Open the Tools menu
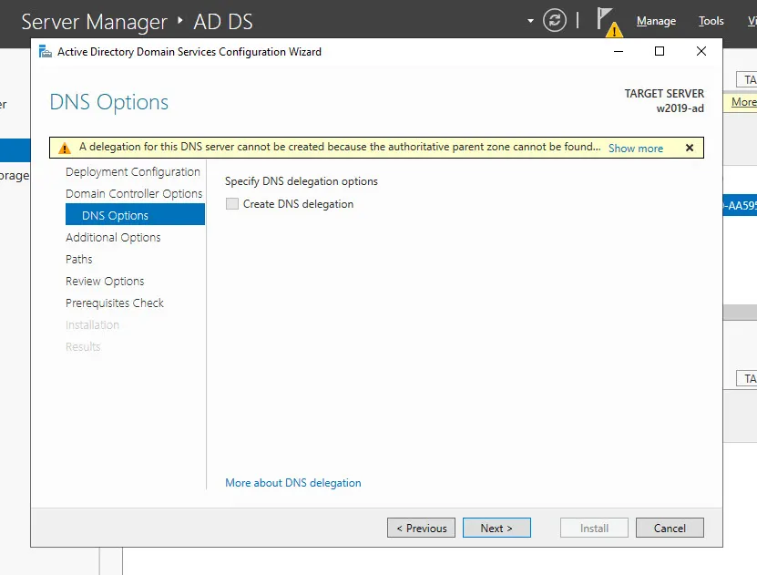Image resolution: width=757 pixels, height=575 pixels. pos(711,21)
